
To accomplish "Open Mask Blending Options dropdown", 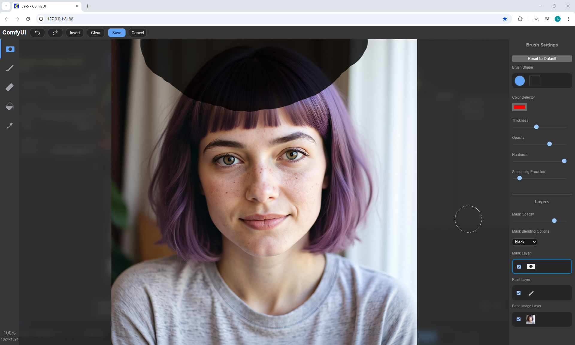I will [524, 242].
